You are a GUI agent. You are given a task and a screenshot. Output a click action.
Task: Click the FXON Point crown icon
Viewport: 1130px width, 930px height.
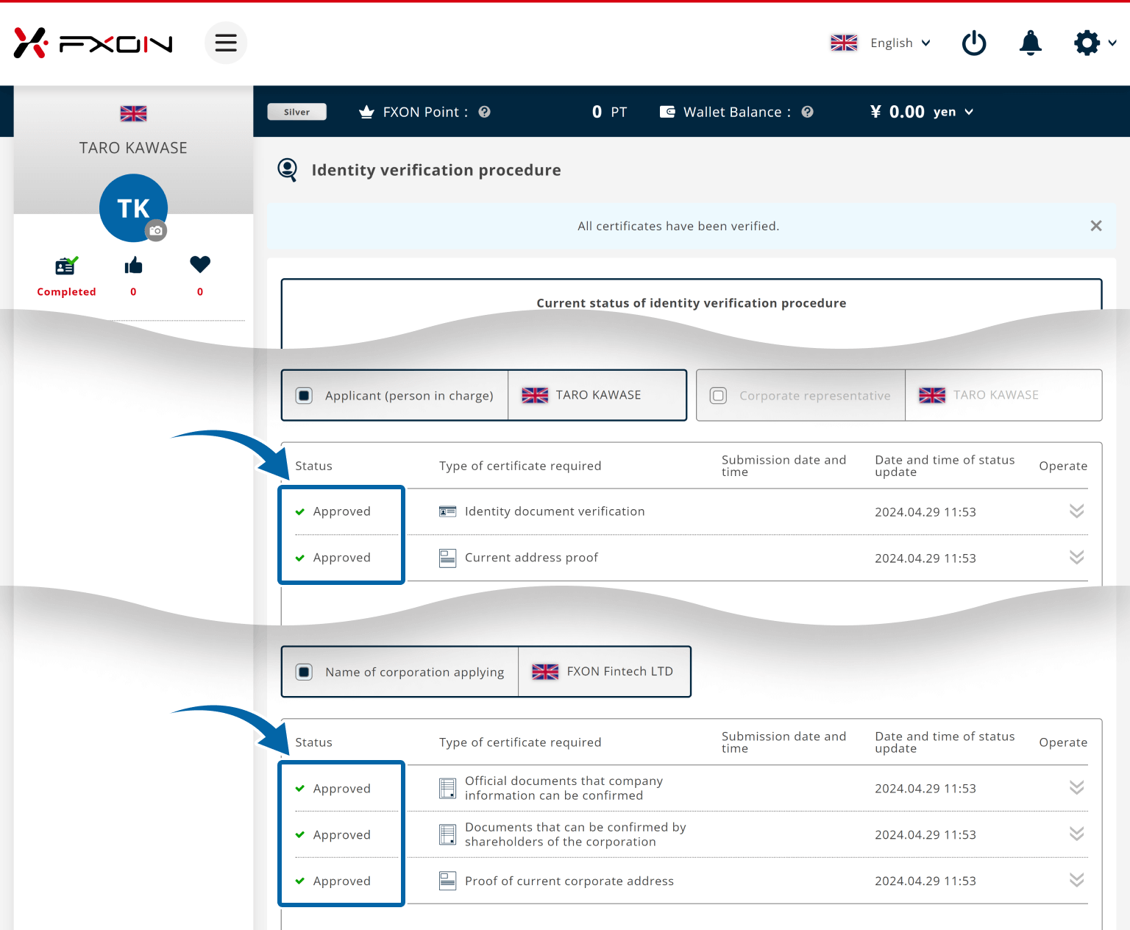[366, 112]
